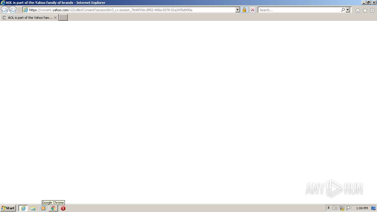Restore down the Internet Explorer window
377x212 pixels.
[368, 3]
